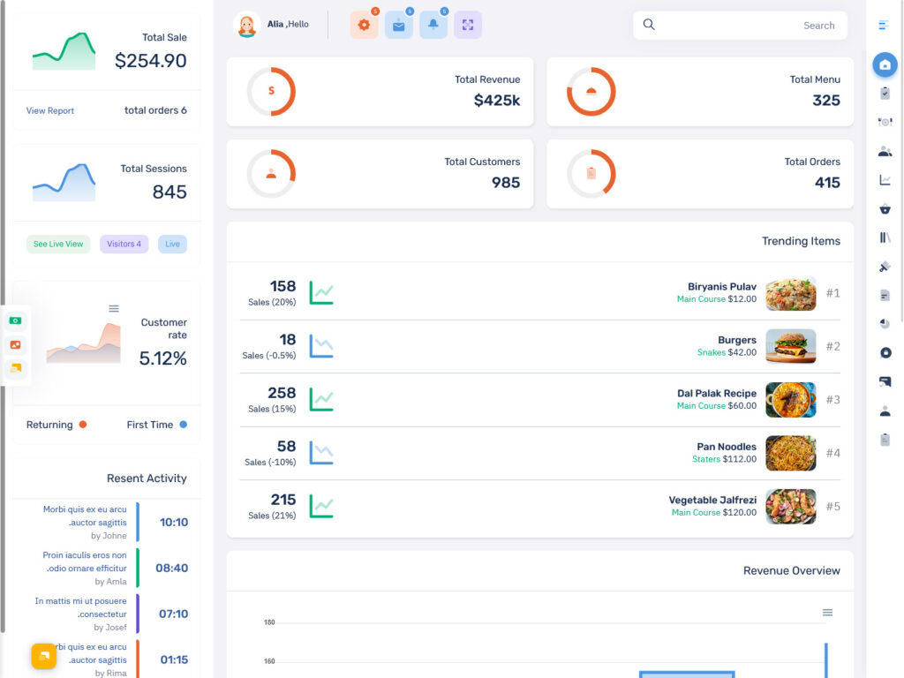This screenshot has width=904, height=678.
Task: Click the $254.90 Total Sale value
Action: pos(150,61)
